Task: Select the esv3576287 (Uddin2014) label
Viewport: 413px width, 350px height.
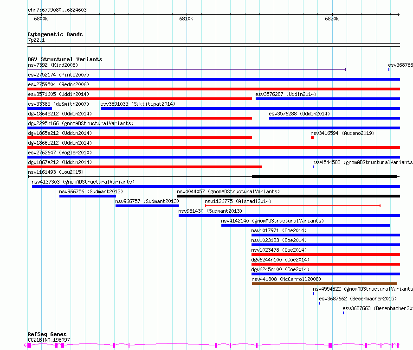Action: (286, 94)
